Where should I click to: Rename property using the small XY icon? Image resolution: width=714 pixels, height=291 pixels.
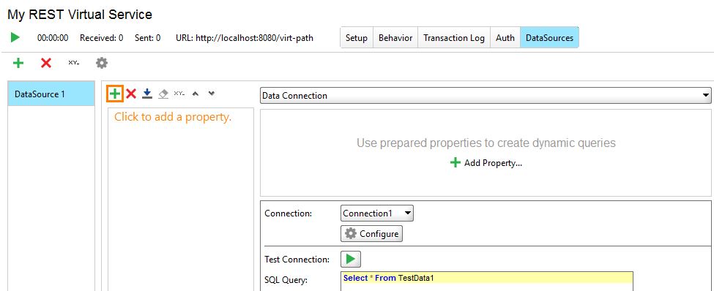(179, 94)
